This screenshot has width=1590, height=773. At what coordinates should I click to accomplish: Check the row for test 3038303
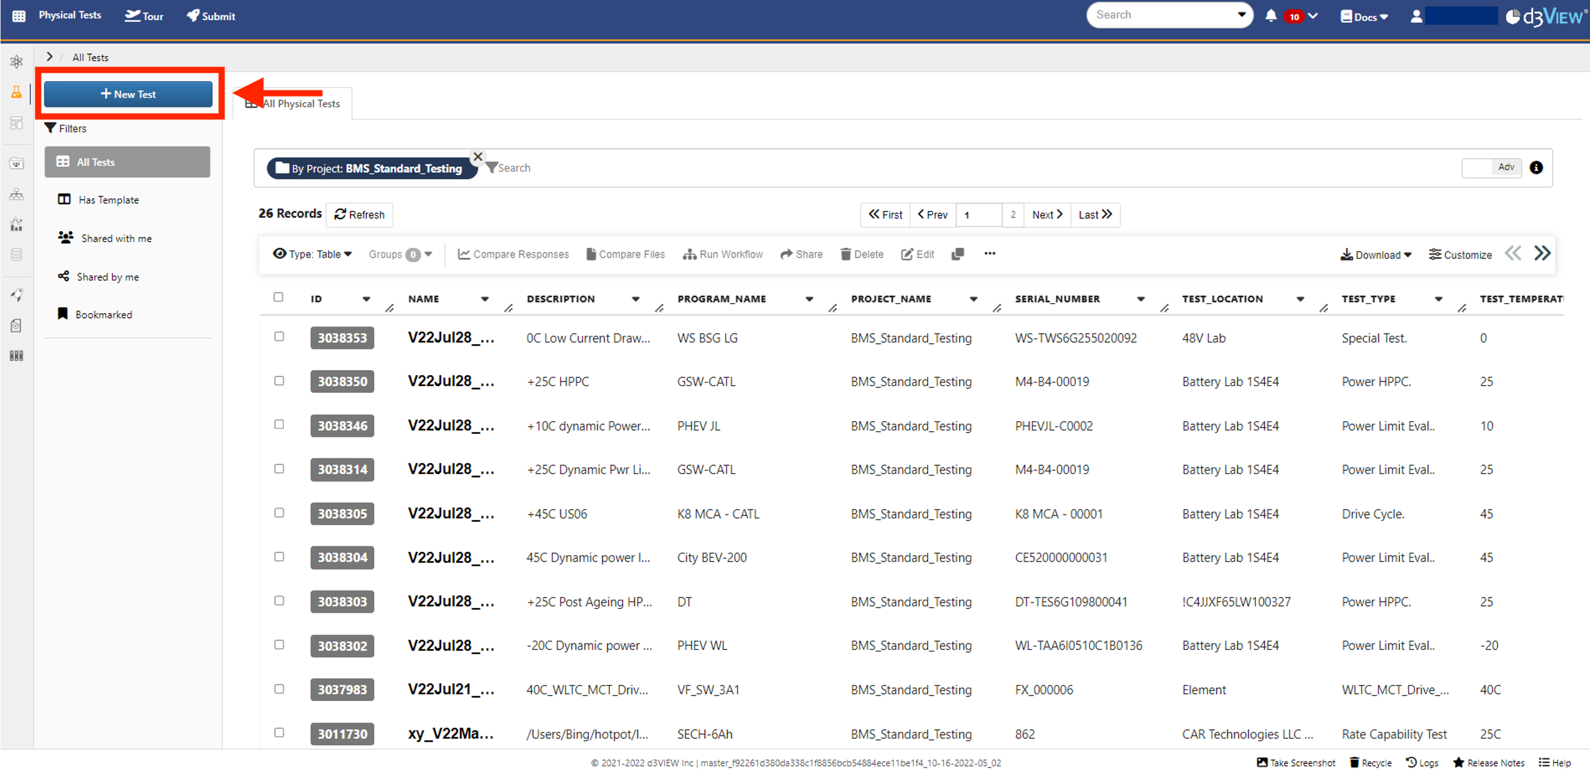[279, 600]
